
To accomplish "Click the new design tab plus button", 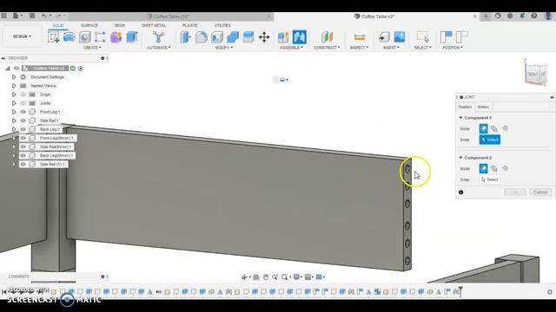I will [x=486, y=16].
